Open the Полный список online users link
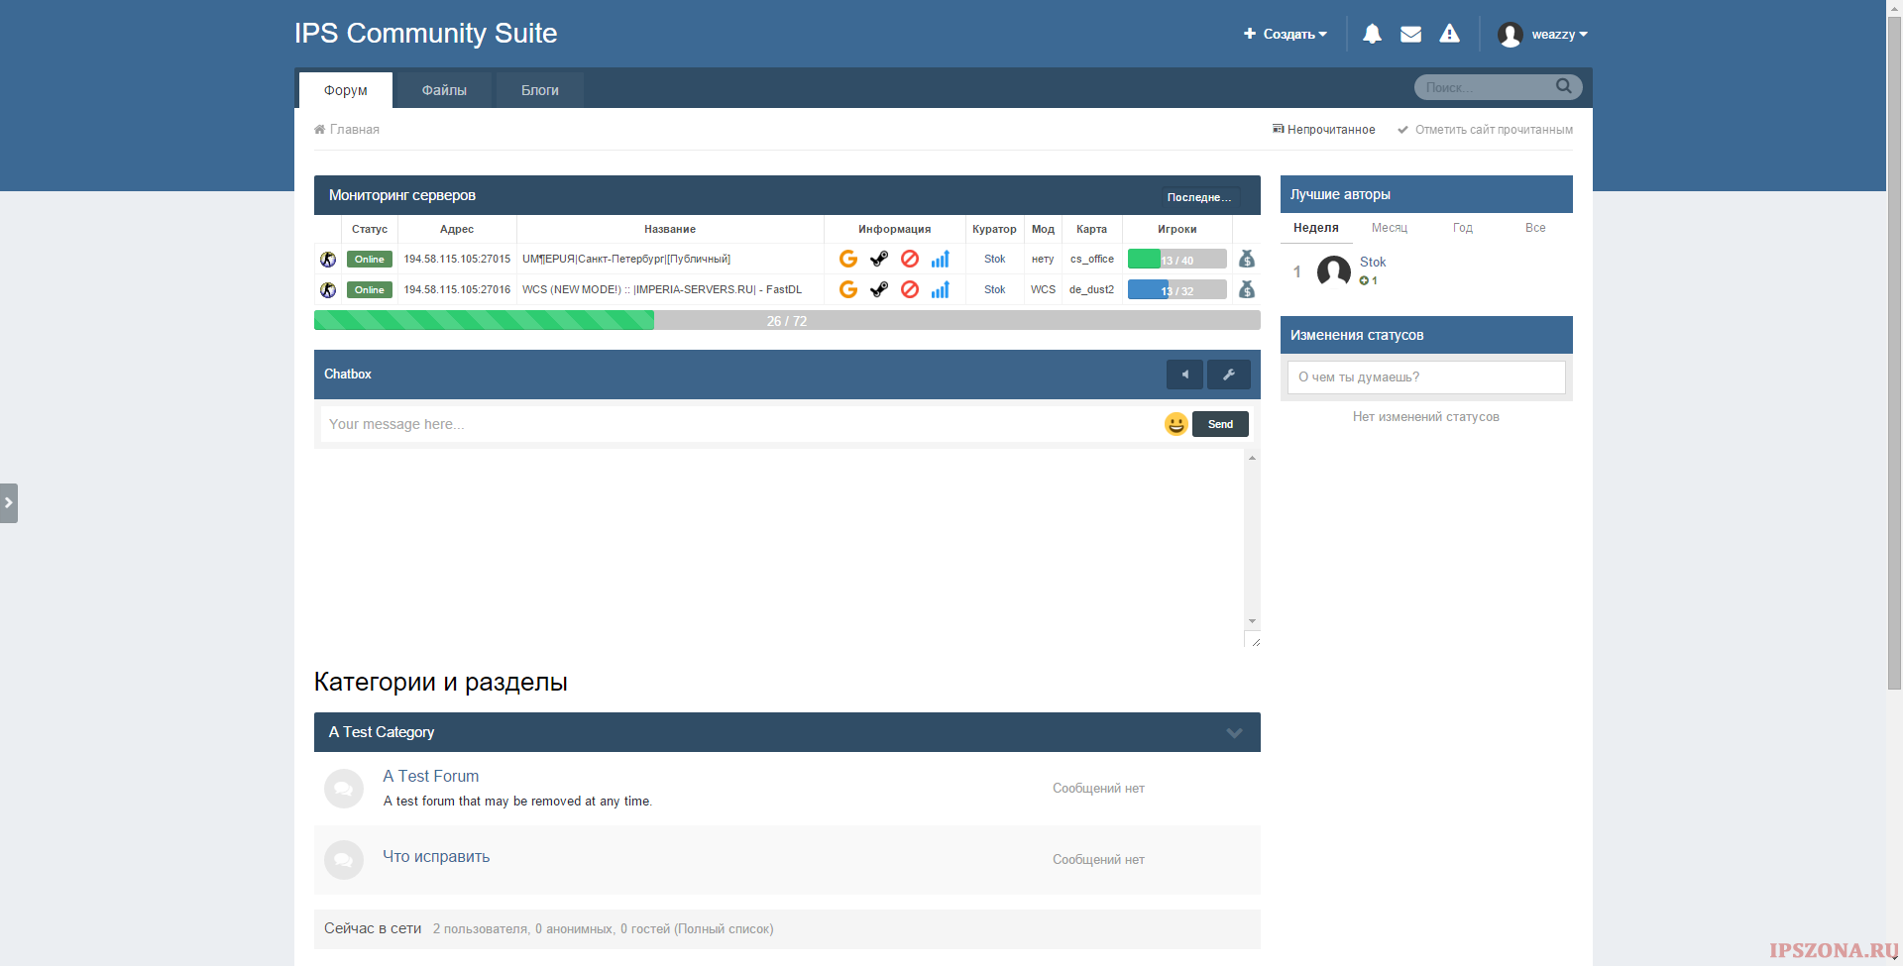 [724, 929]
